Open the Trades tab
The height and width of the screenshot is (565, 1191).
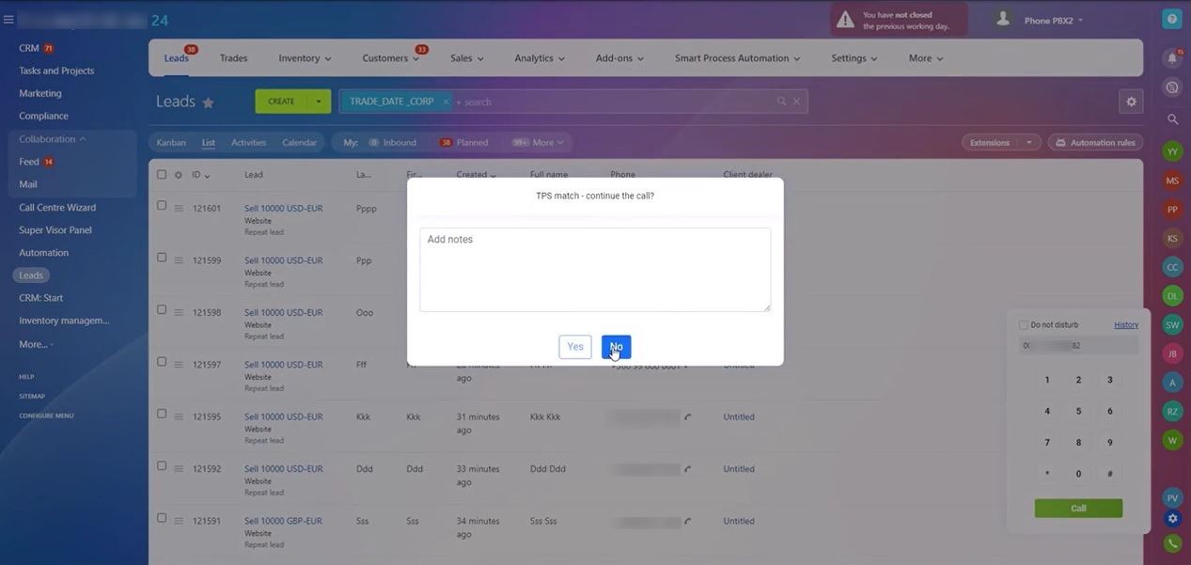pos(233,58)
